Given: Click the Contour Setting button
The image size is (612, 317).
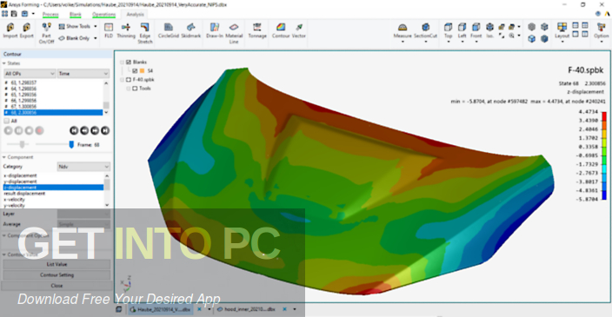Looking at the screenshot, I should [57, 275].
